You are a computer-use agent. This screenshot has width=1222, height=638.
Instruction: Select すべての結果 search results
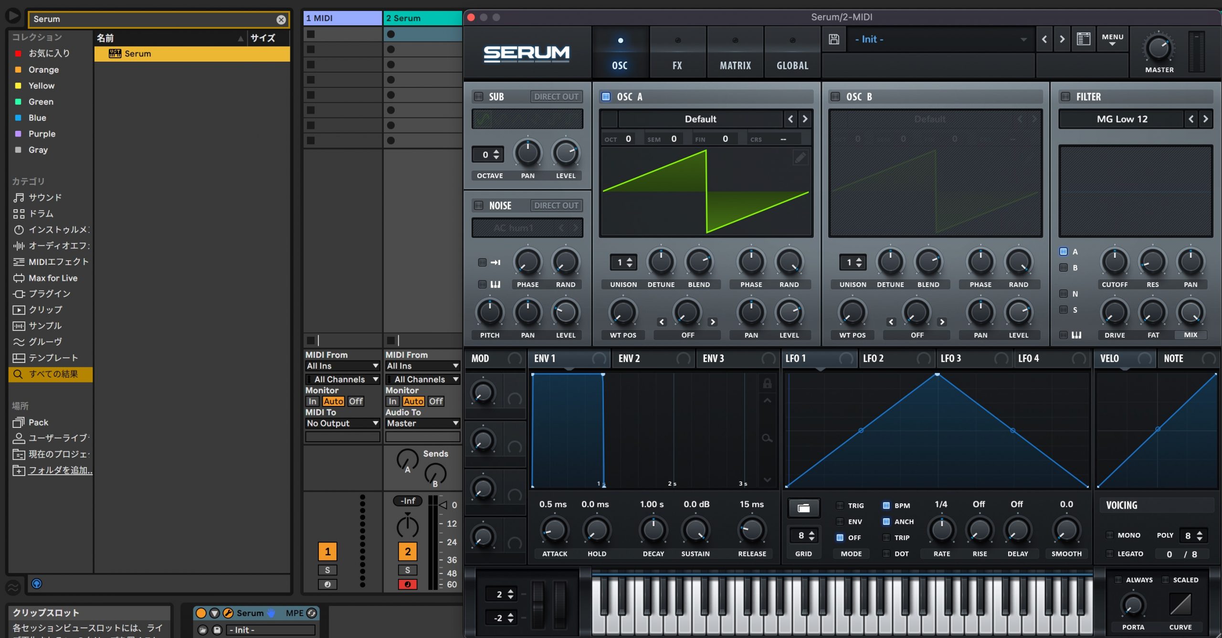pos(51,374)
